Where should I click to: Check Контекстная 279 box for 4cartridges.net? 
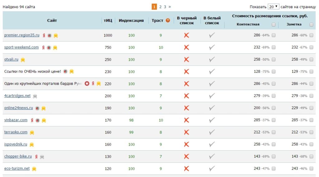[274, 95]
